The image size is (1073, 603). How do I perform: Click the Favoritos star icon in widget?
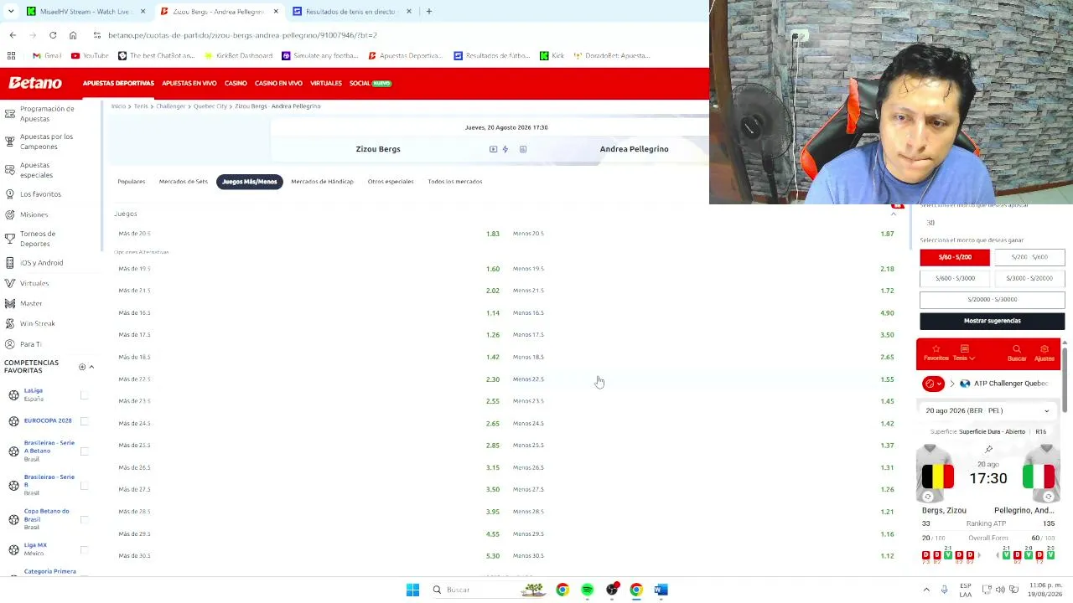point(936,349)
